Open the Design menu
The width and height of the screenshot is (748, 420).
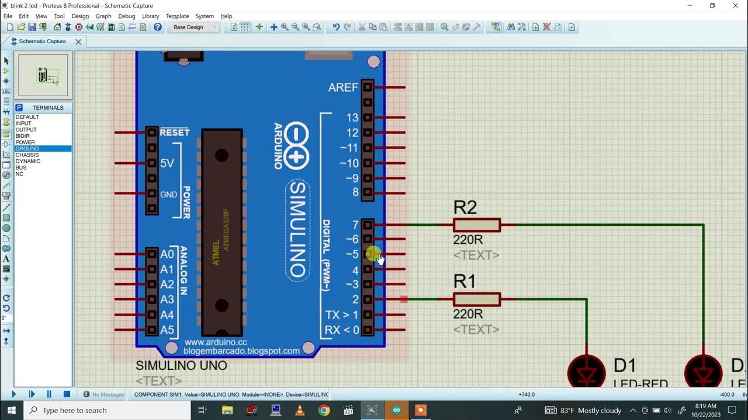click(x=80, y=16)
